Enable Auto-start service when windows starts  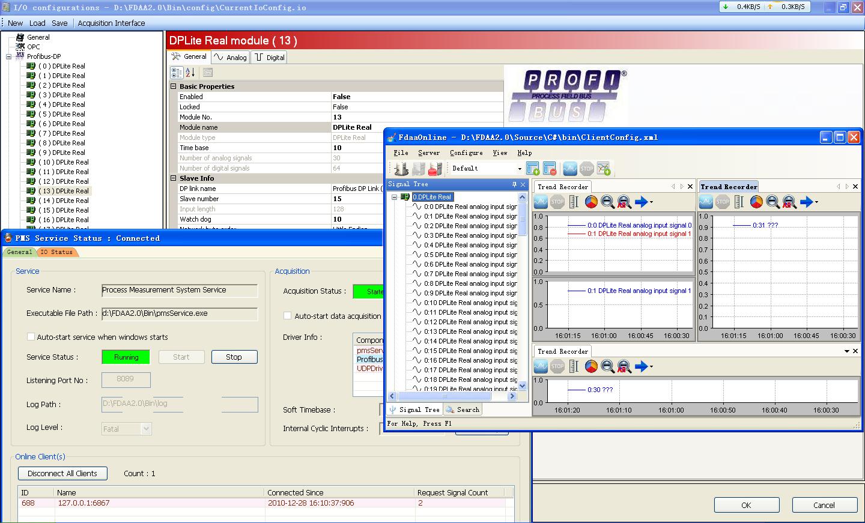coord(31,337)
